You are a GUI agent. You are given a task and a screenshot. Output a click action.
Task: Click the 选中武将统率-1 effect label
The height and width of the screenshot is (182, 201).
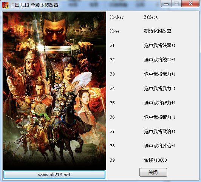[x=160, y=60]
